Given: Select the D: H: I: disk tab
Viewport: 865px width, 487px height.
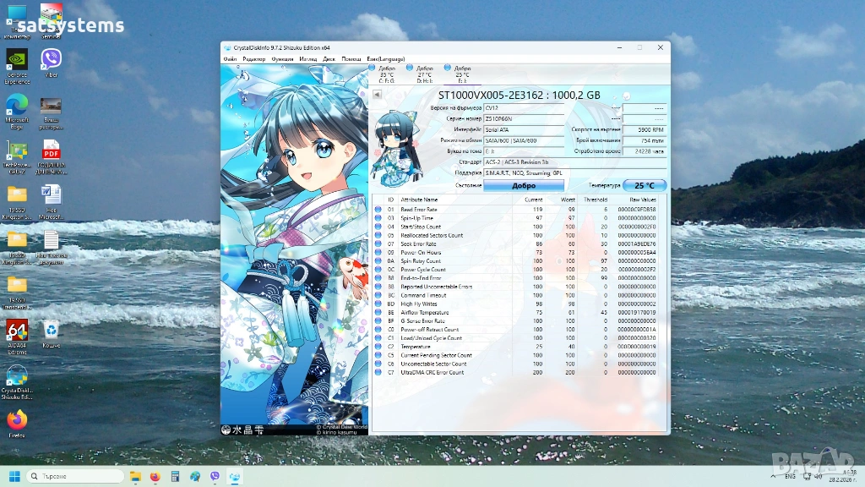Looking at the screenshot, I should [x=424, y=74].
